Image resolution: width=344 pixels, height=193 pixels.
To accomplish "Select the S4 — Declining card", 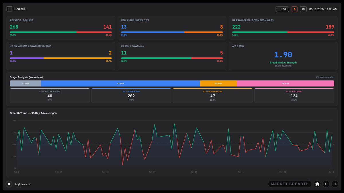I will pyautogui.click(x=294, y=95).
